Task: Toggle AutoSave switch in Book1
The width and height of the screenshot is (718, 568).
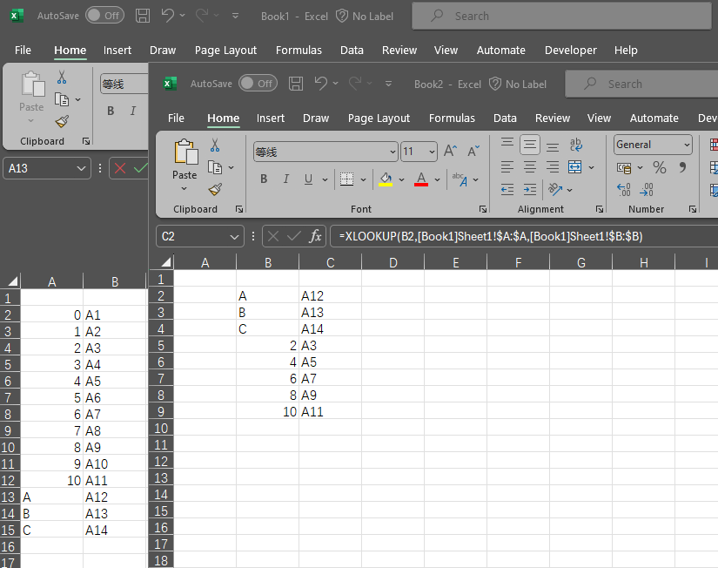Action: pos(104,16)
